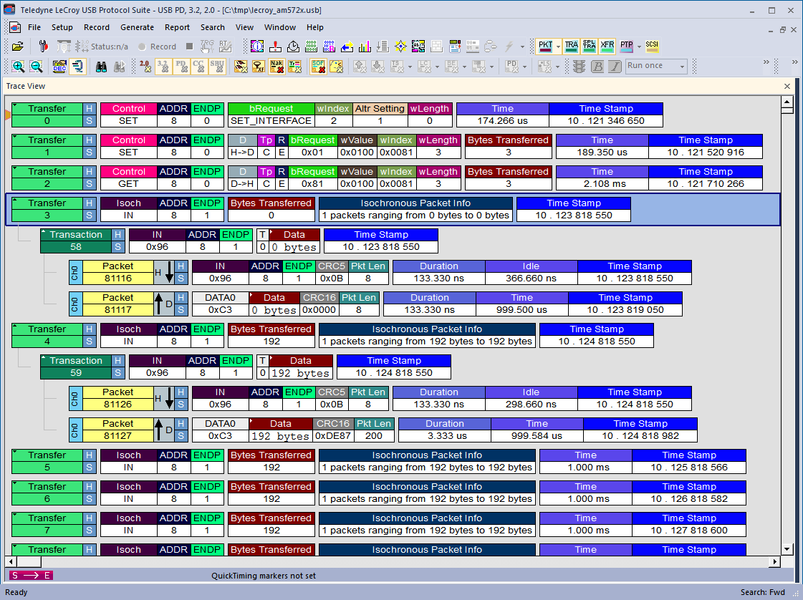
Task: Toggle the PKT packet level display
Action: (545, 47)
